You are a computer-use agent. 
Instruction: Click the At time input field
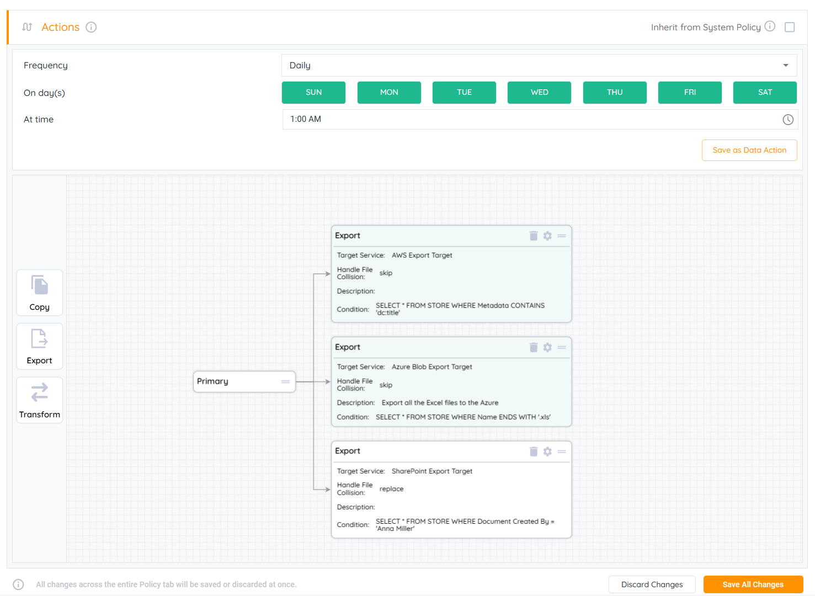pos(530,120)
